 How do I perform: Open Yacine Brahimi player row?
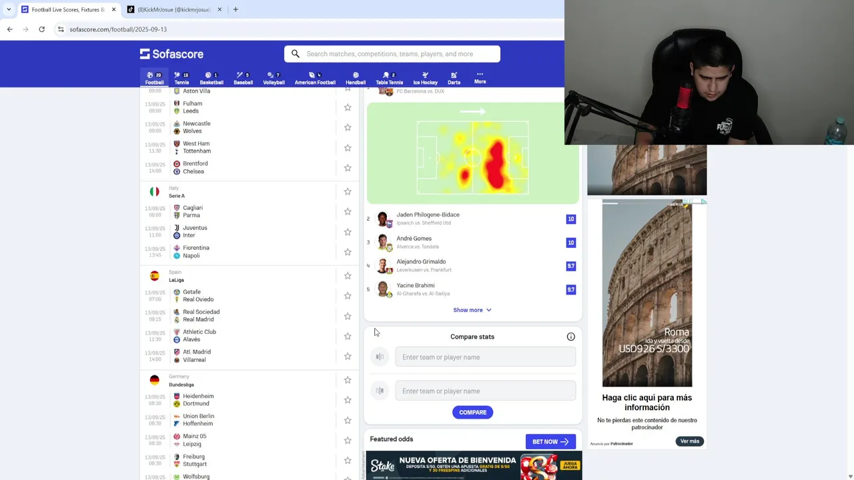(473, 289)
